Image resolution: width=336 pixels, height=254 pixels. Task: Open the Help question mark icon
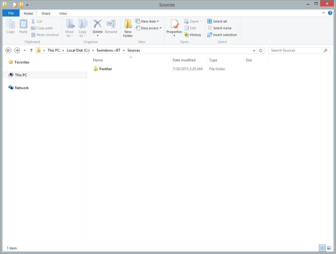[330, 13]
